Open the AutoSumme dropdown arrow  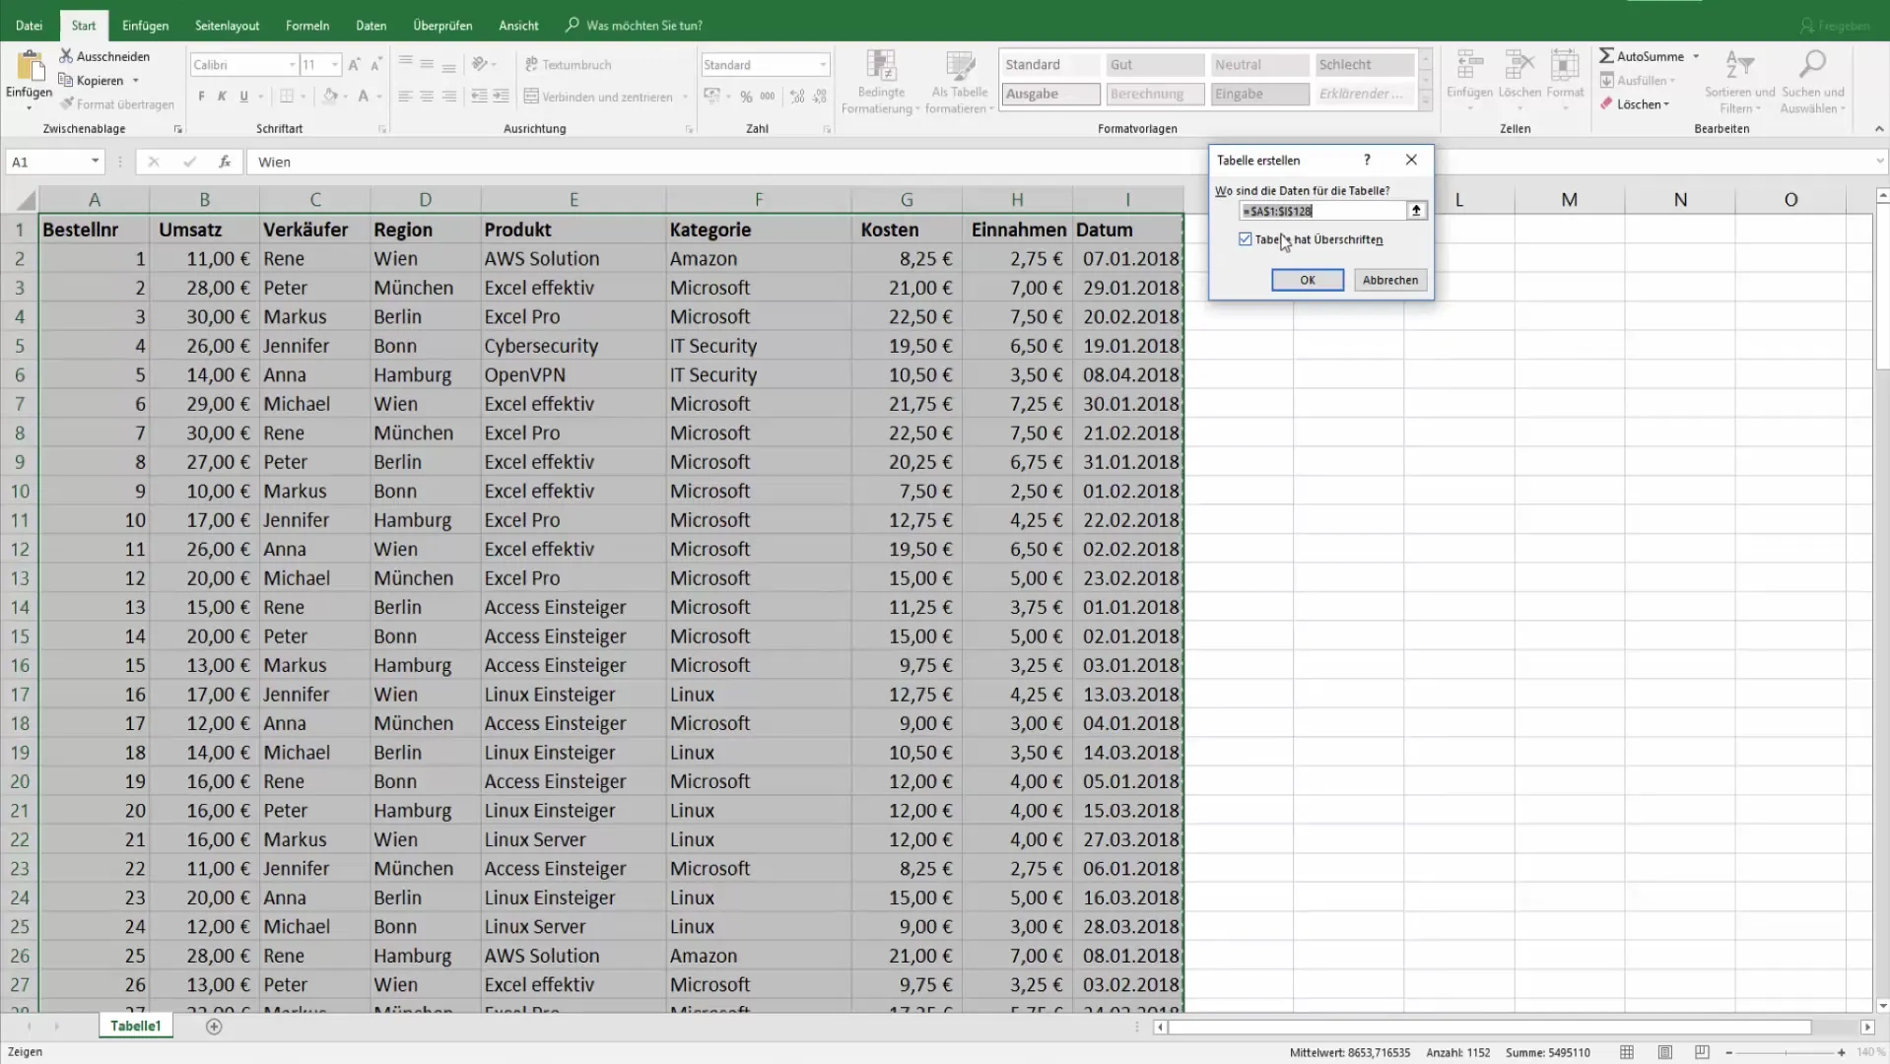tap(1696, 57)
